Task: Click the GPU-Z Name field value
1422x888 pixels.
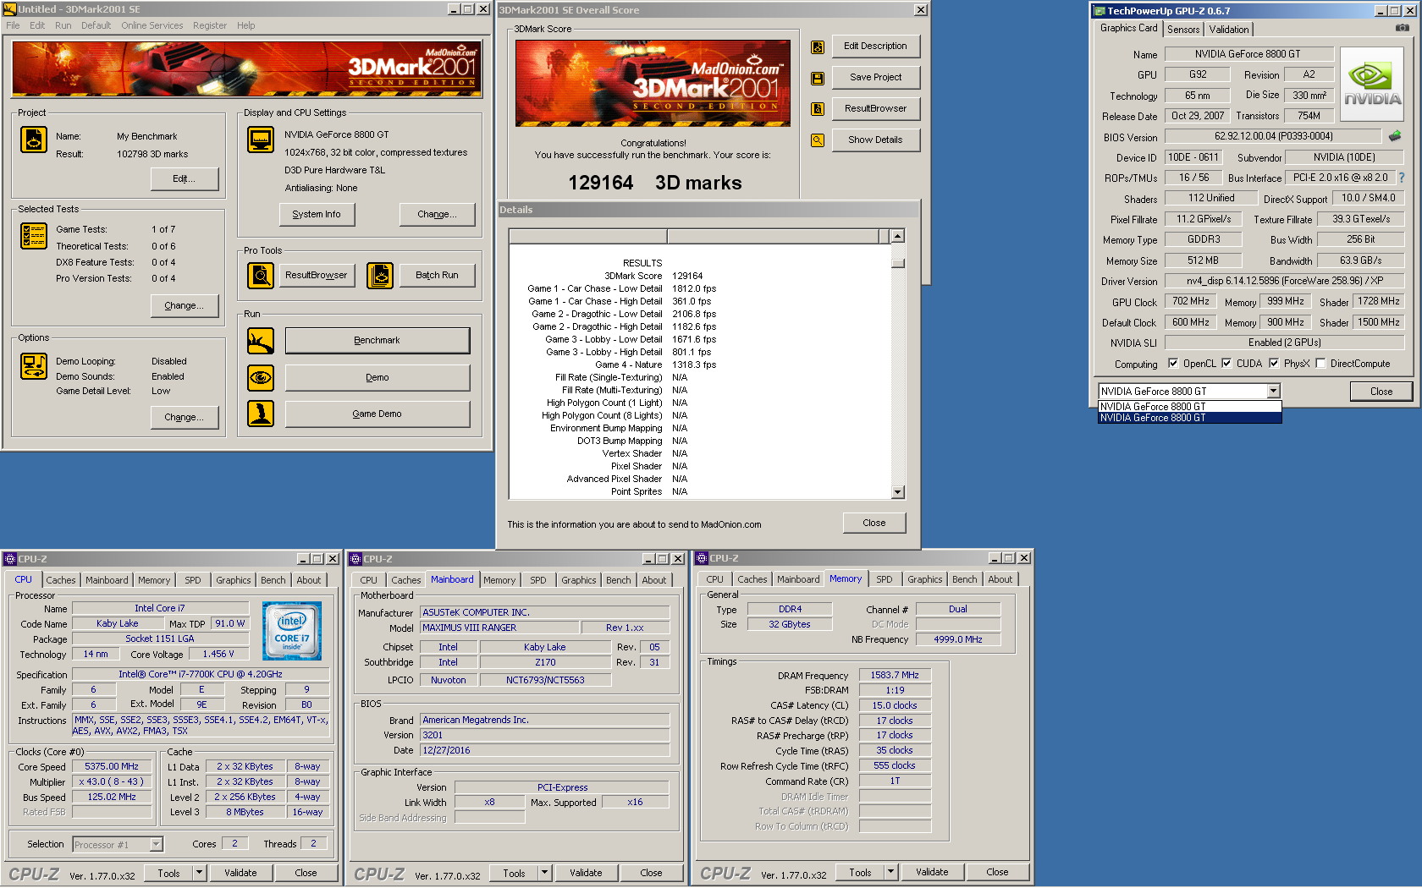Action: tap(1248, 54)
